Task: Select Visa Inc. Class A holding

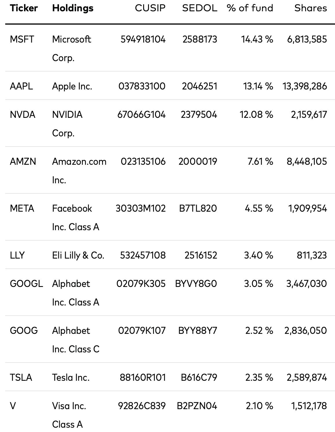Action: coord(69,415)
